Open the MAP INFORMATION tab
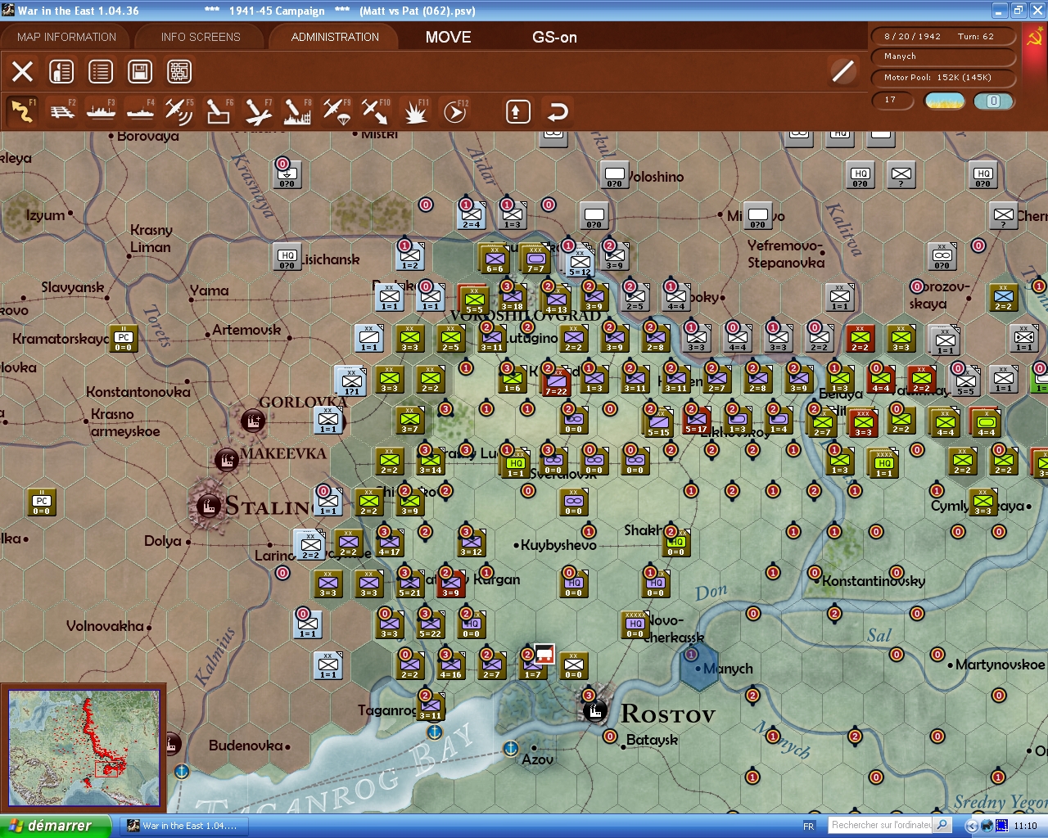The image size is (1048, 838). point(66,37)
